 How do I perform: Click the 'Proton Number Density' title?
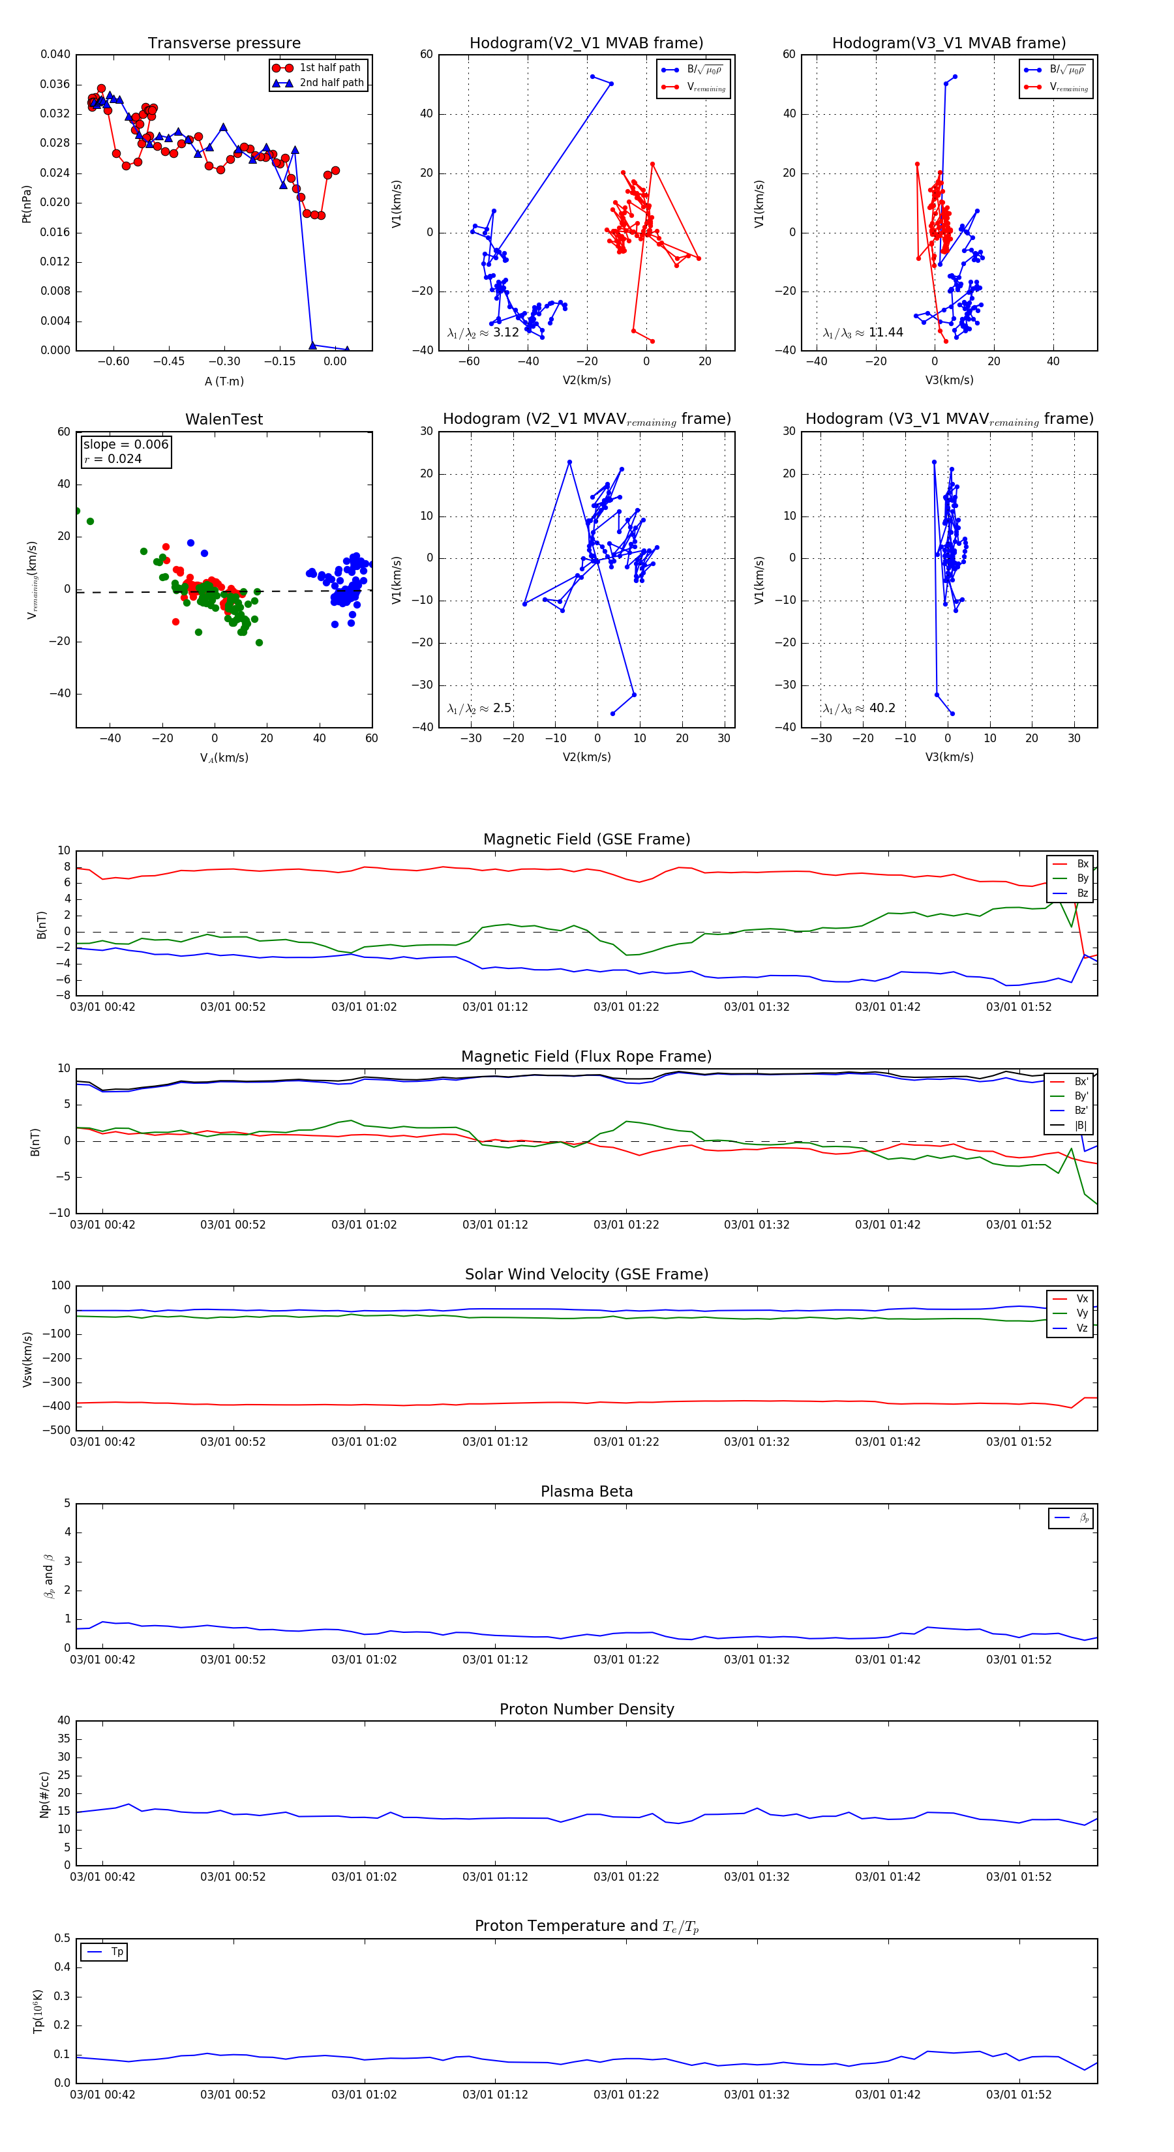pyautogui.click(x=586, y=1709)
